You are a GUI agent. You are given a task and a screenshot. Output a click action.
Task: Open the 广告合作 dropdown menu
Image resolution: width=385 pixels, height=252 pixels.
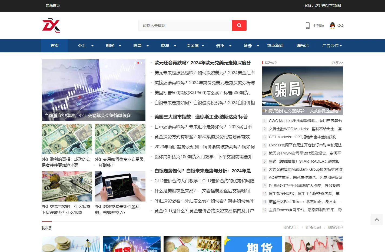tap(332, 46)
